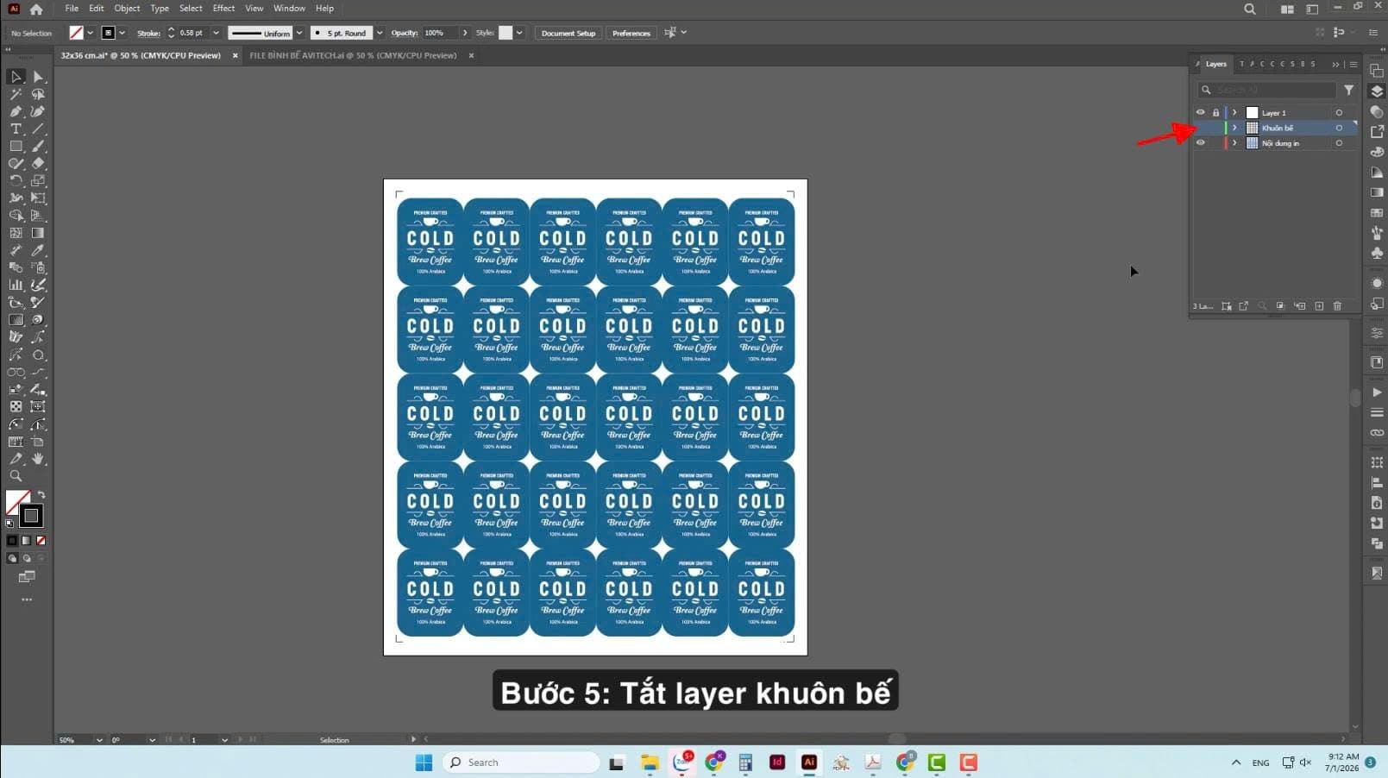The width and height of the screenshot is (1388, 778).
Task: Pick the Magic Wand tool
Action: tap(16, 94)
